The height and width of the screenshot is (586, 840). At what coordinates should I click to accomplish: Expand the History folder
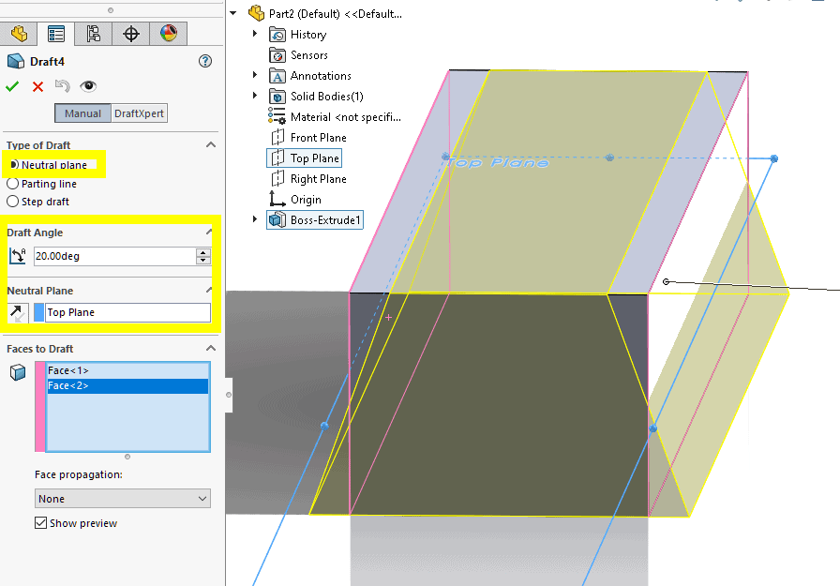click(x=254, y=34)
